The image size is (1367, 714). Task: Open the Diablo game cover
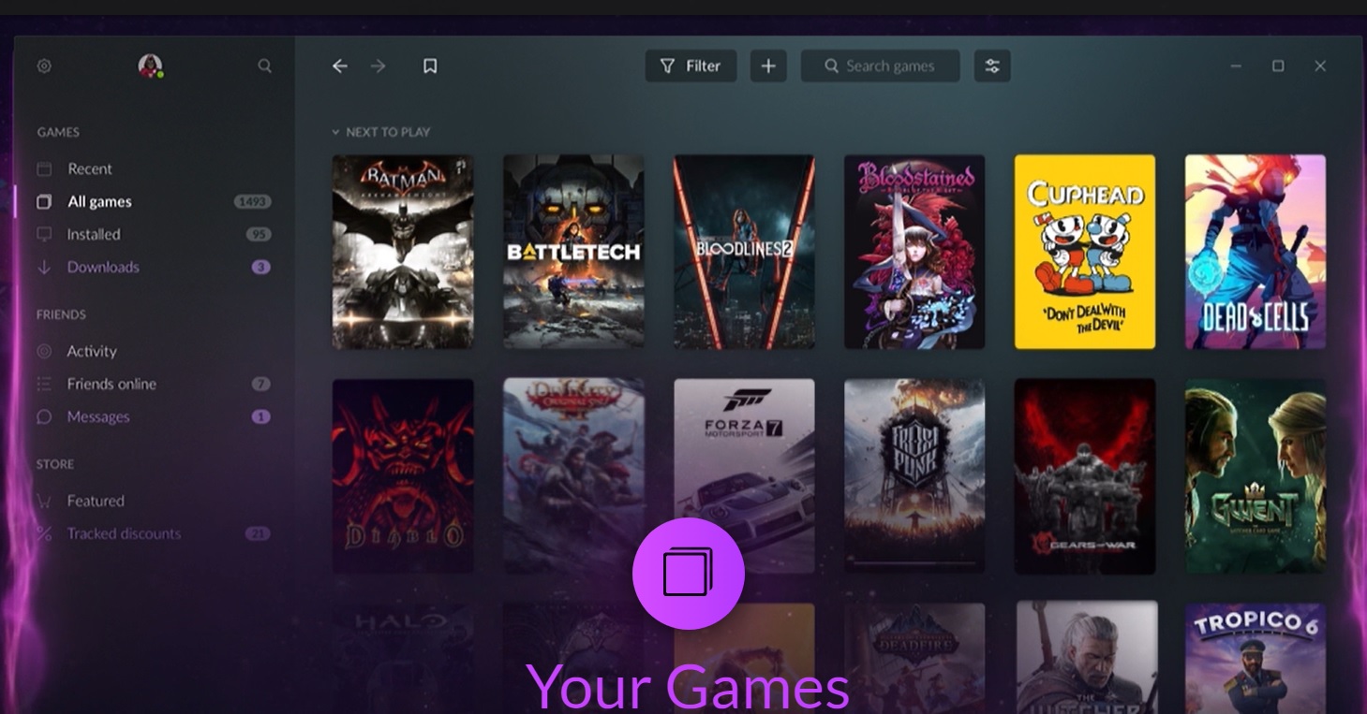403,475
